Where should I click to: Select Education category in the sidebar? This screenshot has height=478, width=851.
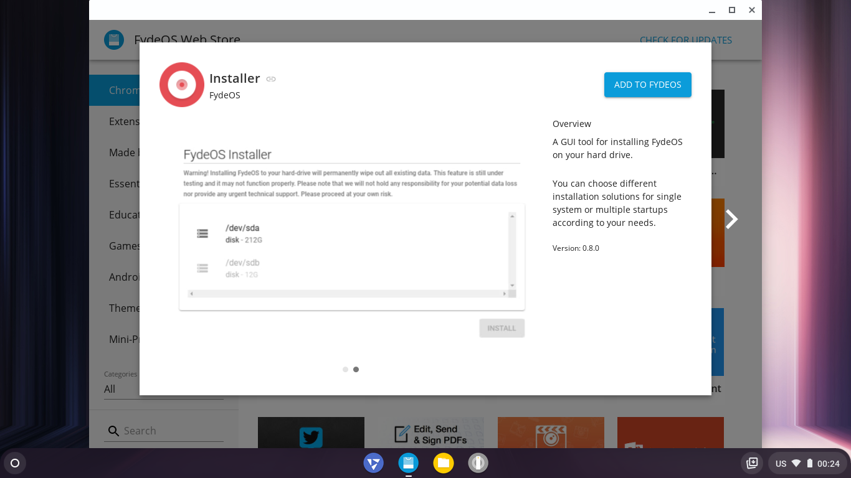[x=124, y=215]
